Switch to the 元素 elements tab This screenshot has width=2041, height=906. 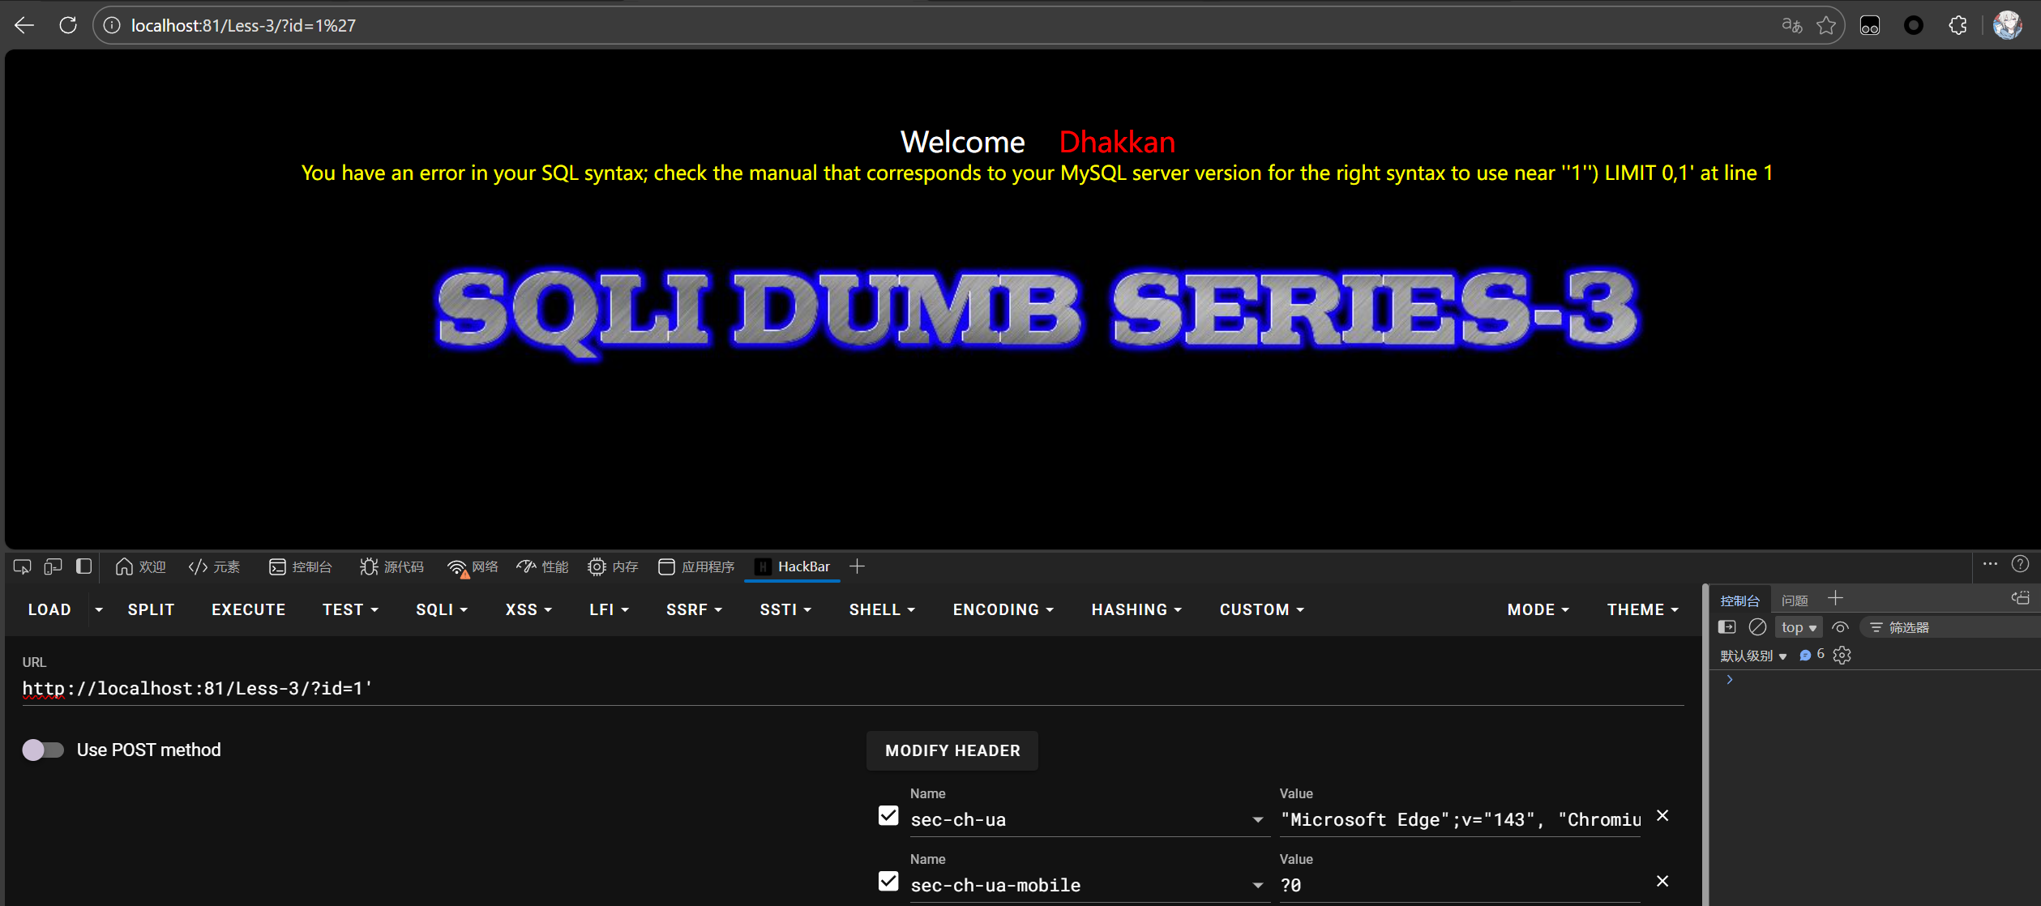coord(215,566)
